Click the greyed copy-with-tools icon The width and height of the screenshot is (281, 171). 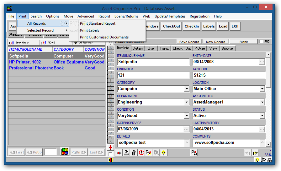(156, 153)
